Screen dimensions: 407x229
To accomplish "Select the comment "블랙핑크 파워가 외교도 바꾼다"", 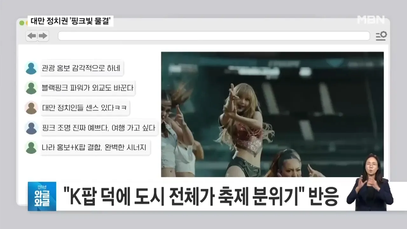I will [x=87, y=88].
